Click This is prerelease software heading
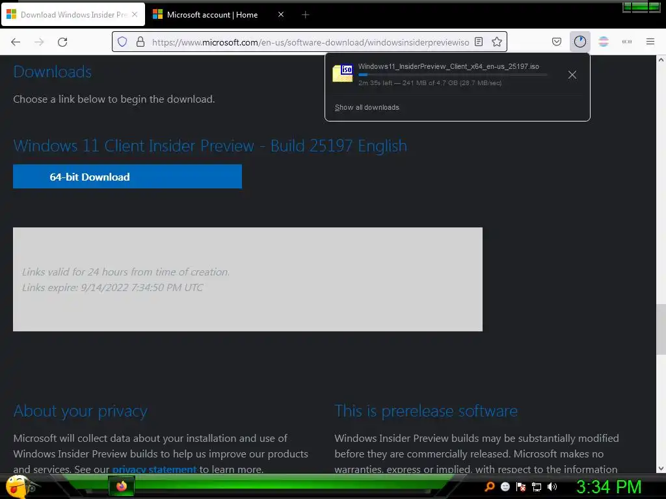Viewport: 666px width, 499px height. (426, 411)
